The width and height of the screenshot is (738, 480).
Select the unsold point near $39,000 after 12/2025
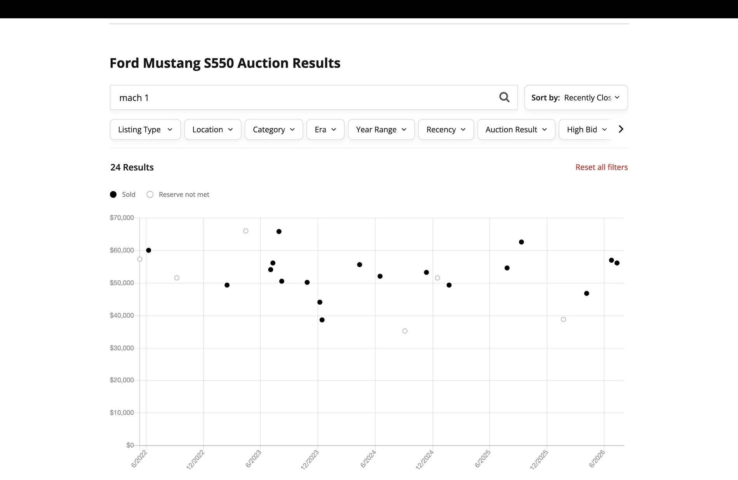[563, 319]
